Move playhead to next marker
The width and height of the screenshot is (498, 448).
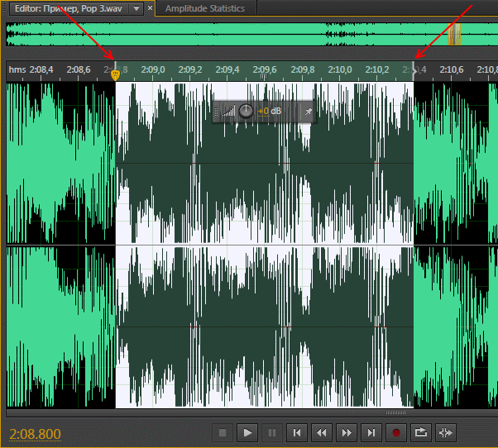point(371,432)
